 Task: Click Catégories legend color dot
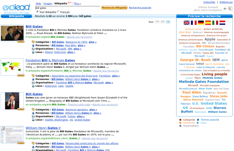[x=180, y=120]
